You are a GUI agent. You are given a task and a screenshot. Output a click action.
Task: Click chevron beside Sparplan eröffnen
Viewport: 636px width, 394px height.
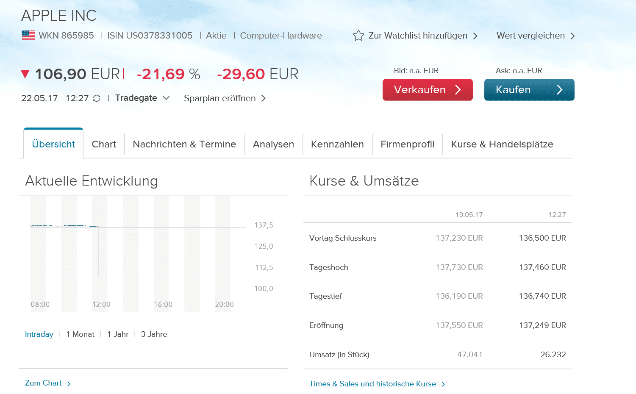(x=263, y=98)
